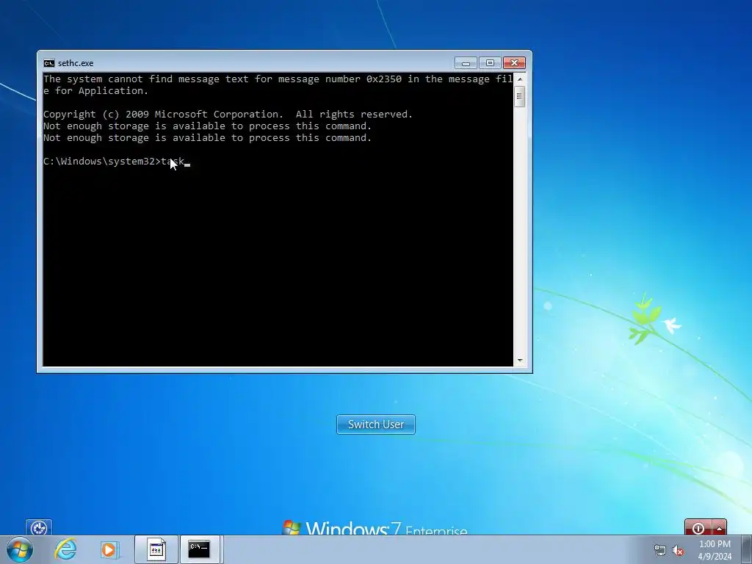Screen dimensions: 752x564
Task: Click the Switch User button
Action: tap(375, 424)
